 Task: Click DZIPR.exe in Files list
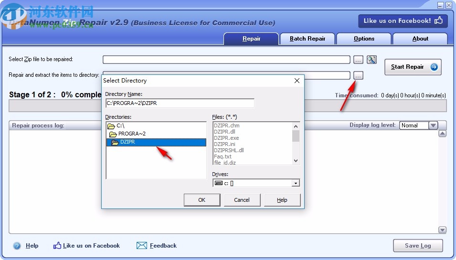pyautogui.click(x=226, y=138)
